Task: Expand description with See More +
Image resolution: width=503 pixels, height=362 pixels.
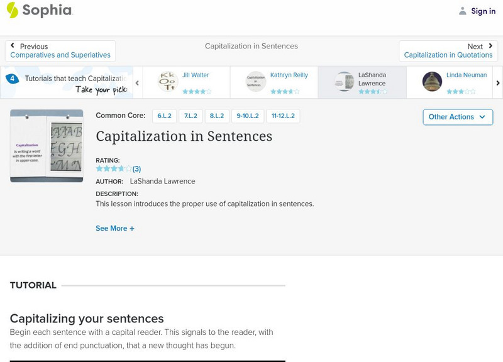Action: [115, 229]
